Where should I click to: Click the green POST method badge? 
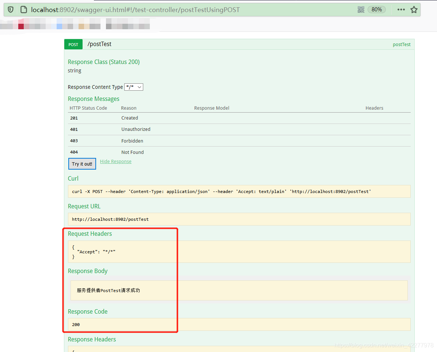pos(73,44)
